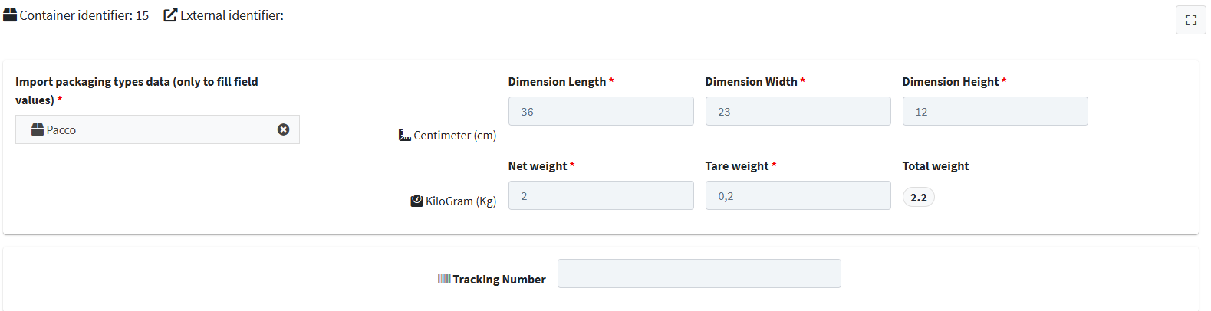Viewport: 1211px width, 311px height.
Task: Click the Container identifier: 15 text
Action: coord(84,15)
